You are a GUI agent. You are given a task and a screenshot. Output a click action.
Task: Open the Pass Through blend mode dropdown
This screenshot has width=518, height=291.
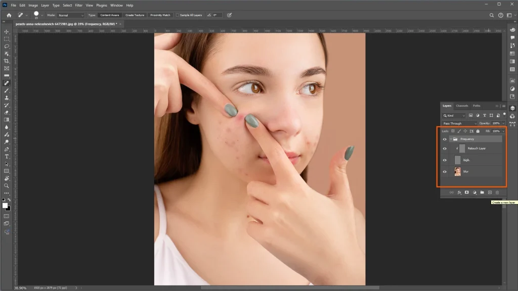point(460,123)
